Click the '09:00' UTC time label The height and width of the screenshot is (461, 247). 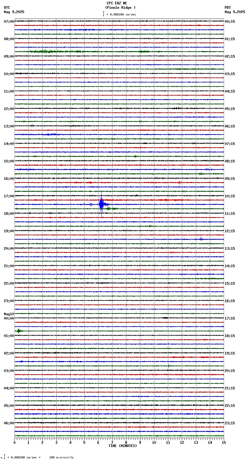tap(9, 56)
